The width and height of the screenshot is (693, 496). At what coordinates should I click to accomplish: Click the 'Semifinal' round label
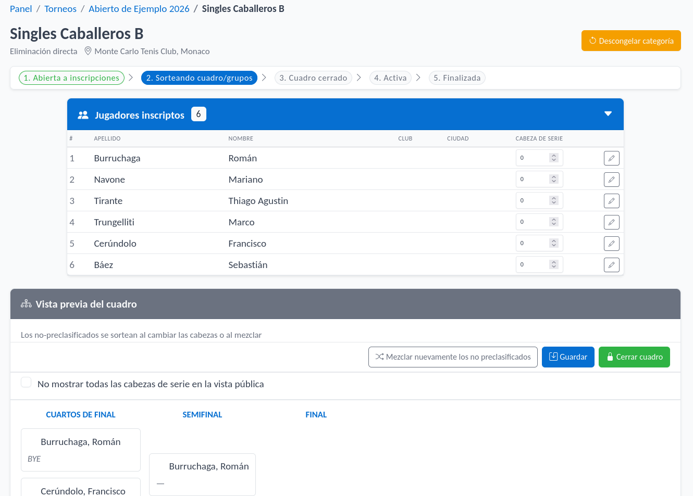(x=202, y=415)
